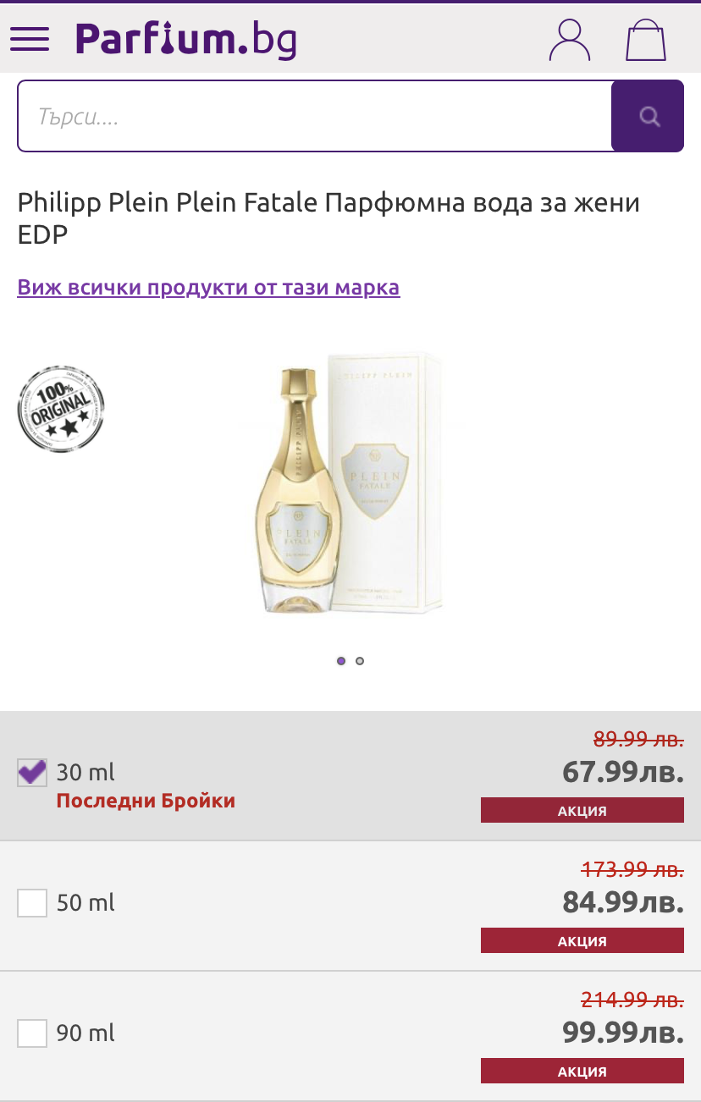Click the magnifier search button
Viewport: 701px width, 1102px height.
pos(648,116)
